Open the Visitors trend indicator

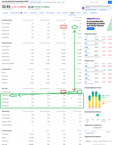tap(54, 2)
